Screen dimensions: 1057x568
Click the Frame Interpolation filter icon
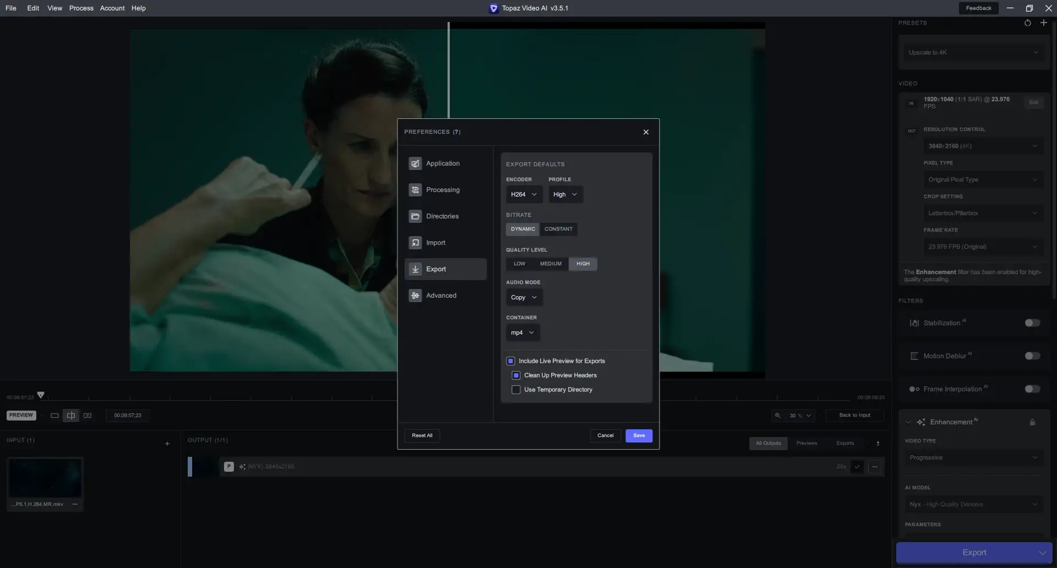(914, 389)
